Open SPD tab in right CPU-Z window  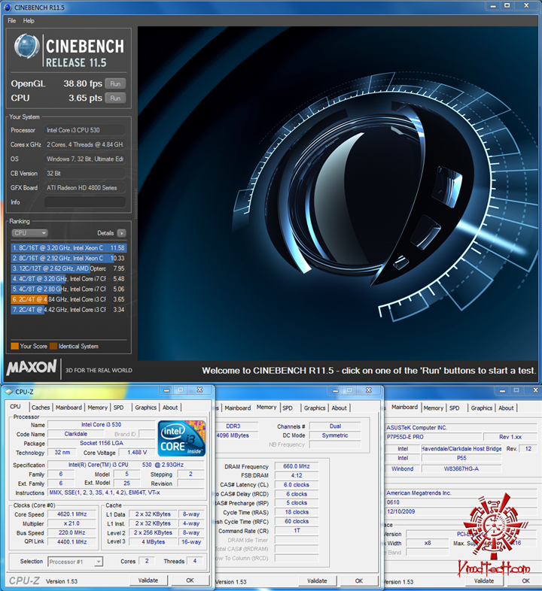click(x=455, y=408)
